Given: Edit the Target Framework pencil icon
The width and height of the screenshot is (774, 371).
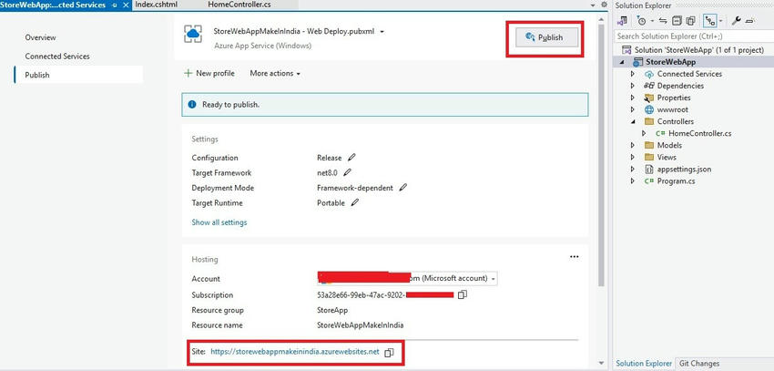Looking at the screenshot, I should (x=347, y=172).
